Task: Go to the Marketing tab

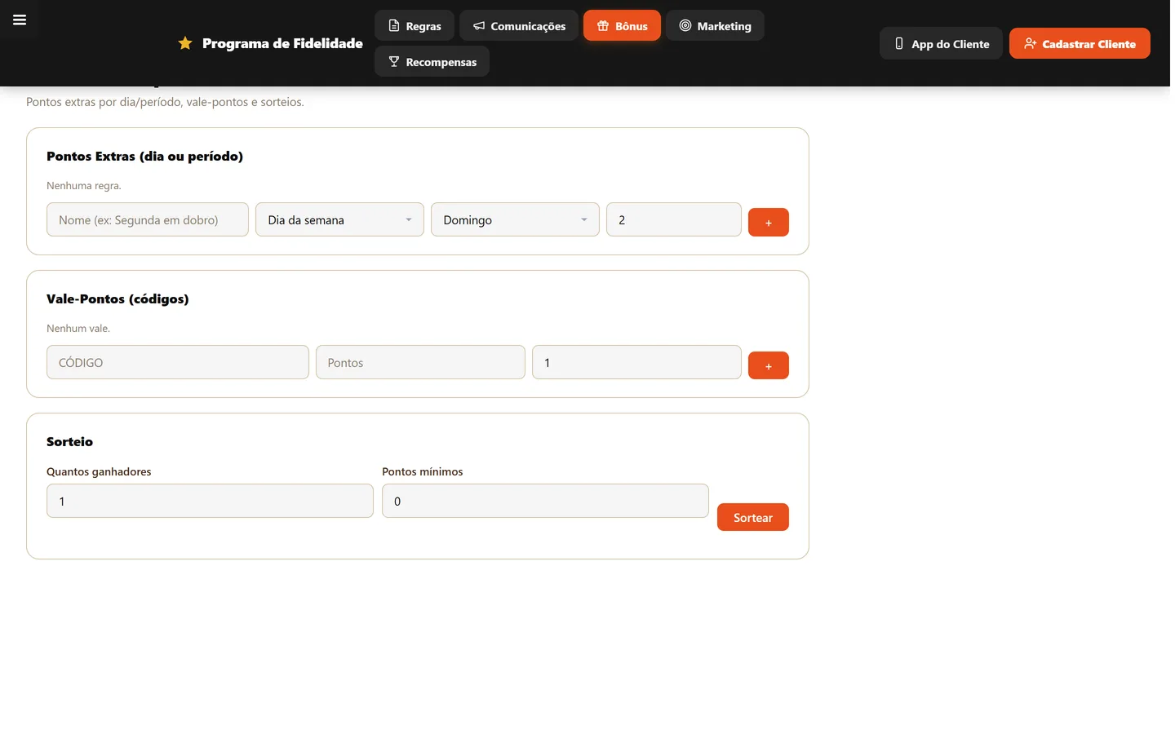Action: coord(715,26)
